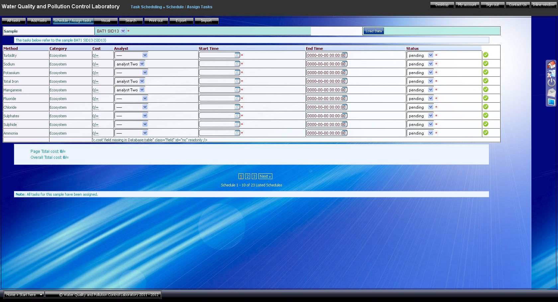558x302 pixels.
Task: Open Status dropdown for Turbidity
Action: tap(420, 55)
